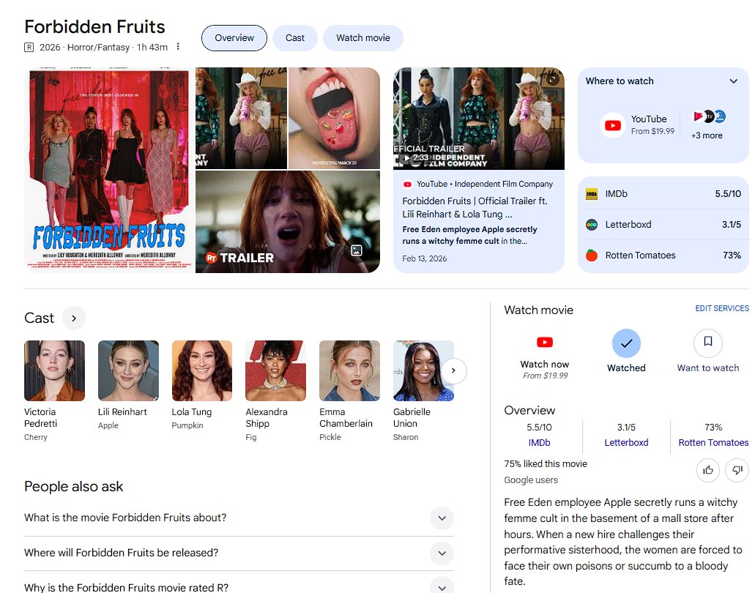This screenshot has height=593, width=755.
Task: Click the thumbs down dislike button
Action: (737, 470)
